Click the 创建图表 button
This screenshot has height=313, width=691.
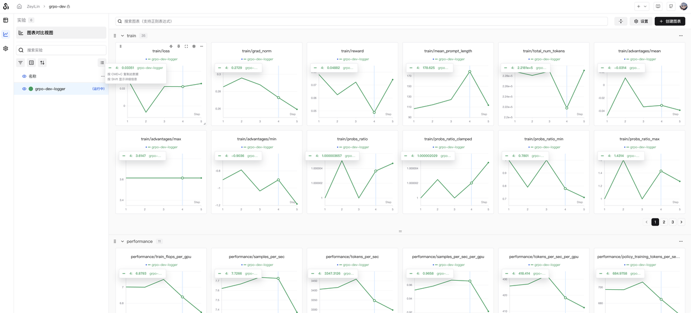(671, 21)
